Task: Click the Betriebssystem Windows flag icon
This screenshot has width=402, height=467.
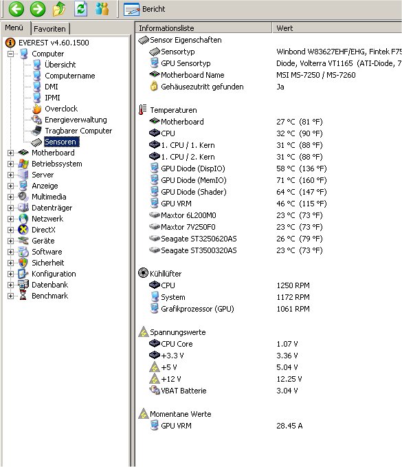Action: click(x=23, y=164)
